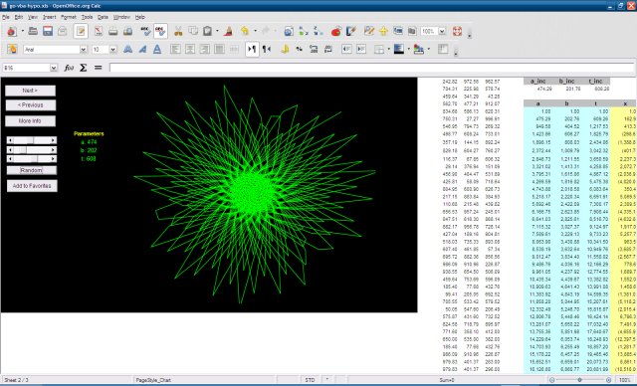Expand the Paste options dropdown arrow
This screenshot has width=637, height=386.
(217, 31)
